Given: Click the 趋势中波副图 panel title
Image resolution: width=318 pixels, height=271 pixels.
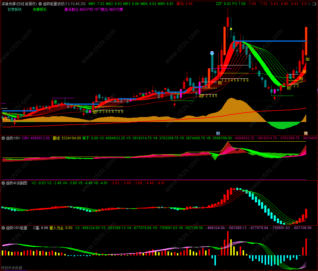Looking at the screenshot, I should [x=17, y=183].
